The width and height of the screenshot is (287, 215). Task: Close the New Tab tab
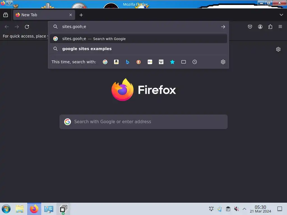pyautogui.click(x=71, y=15)
